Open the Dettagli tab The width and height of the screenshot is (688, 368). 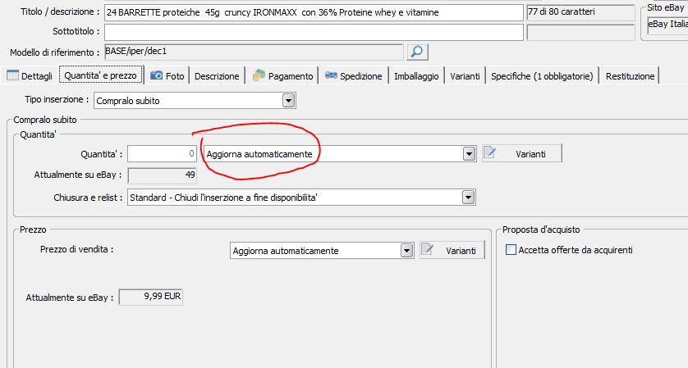[x=30, y=75]
